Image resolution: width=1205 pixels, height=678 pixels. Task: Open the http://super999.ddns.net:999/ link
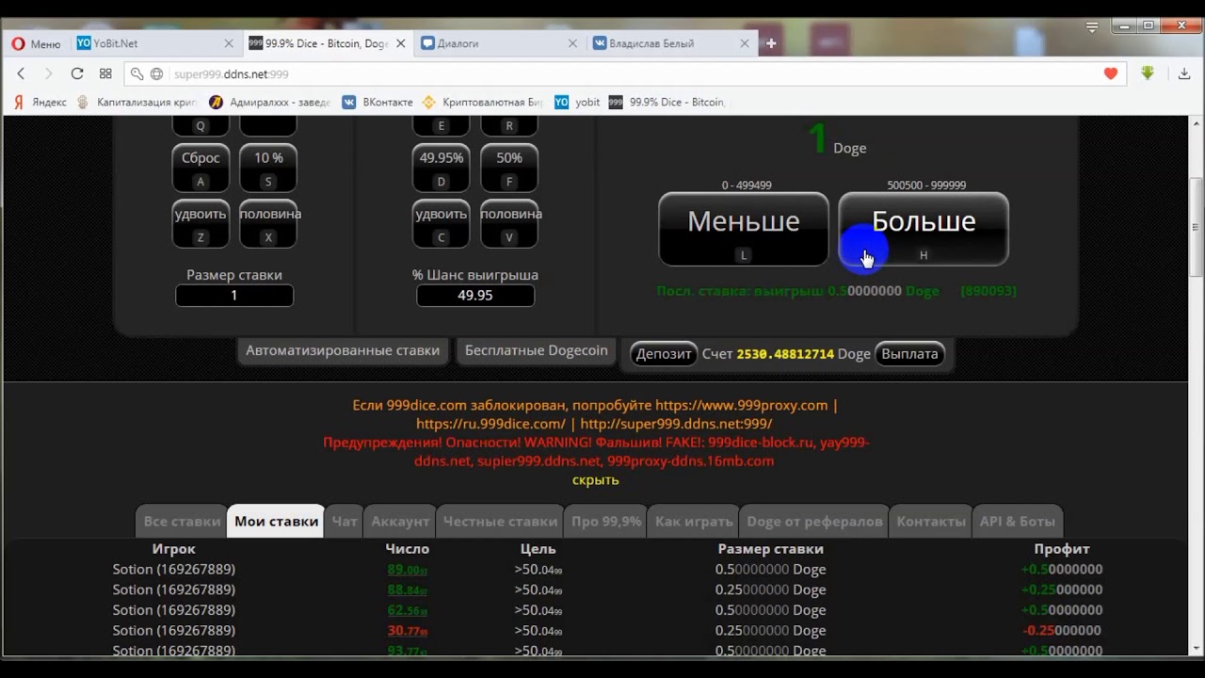(676, 424)
